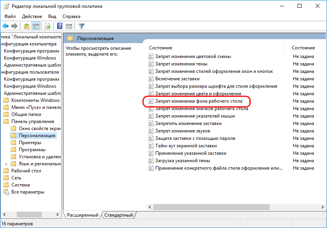Sort by the right Состояние column header

[x=303, y=48]
